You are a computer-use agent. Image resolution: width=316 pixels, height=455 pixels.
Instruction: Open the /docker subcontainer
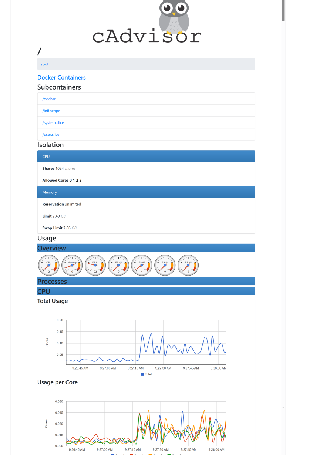pyautogui.click(x=49, y=99)
